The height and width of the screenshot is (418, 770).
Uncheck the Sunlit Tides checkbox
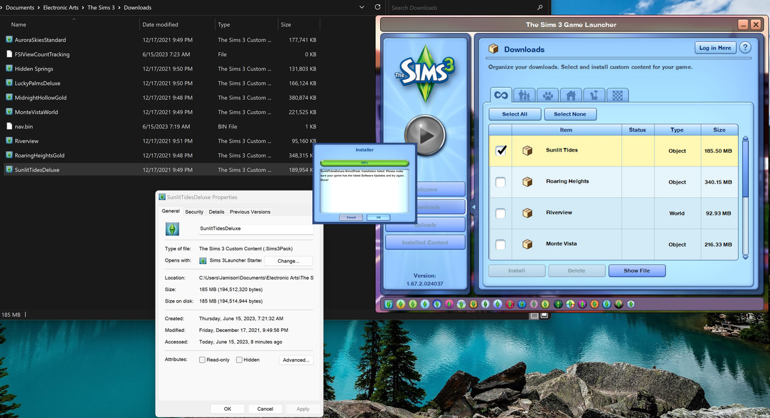[500, 150]
